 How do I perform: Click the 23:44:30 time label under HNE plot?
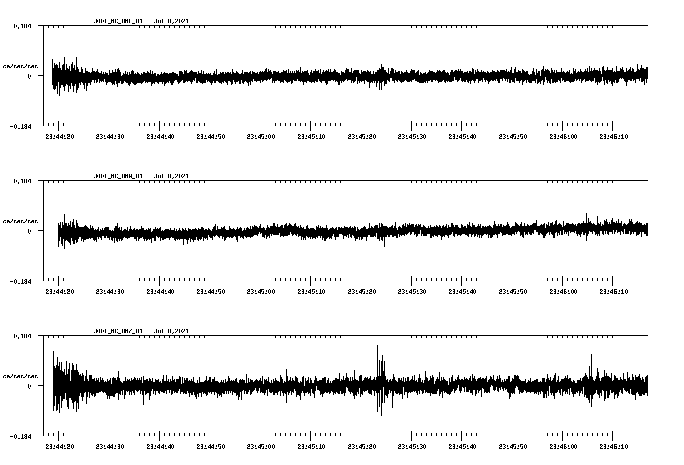tap(110, 136)
